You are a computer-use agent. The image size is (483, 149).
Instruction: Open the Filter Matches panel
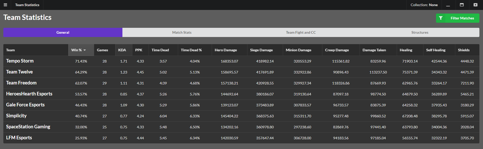coord(458,18)
